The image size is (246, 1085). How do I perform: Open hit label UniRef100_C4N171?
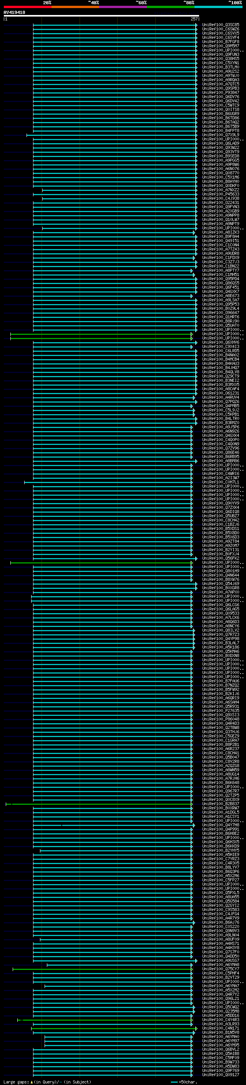tap(221, 1028)
